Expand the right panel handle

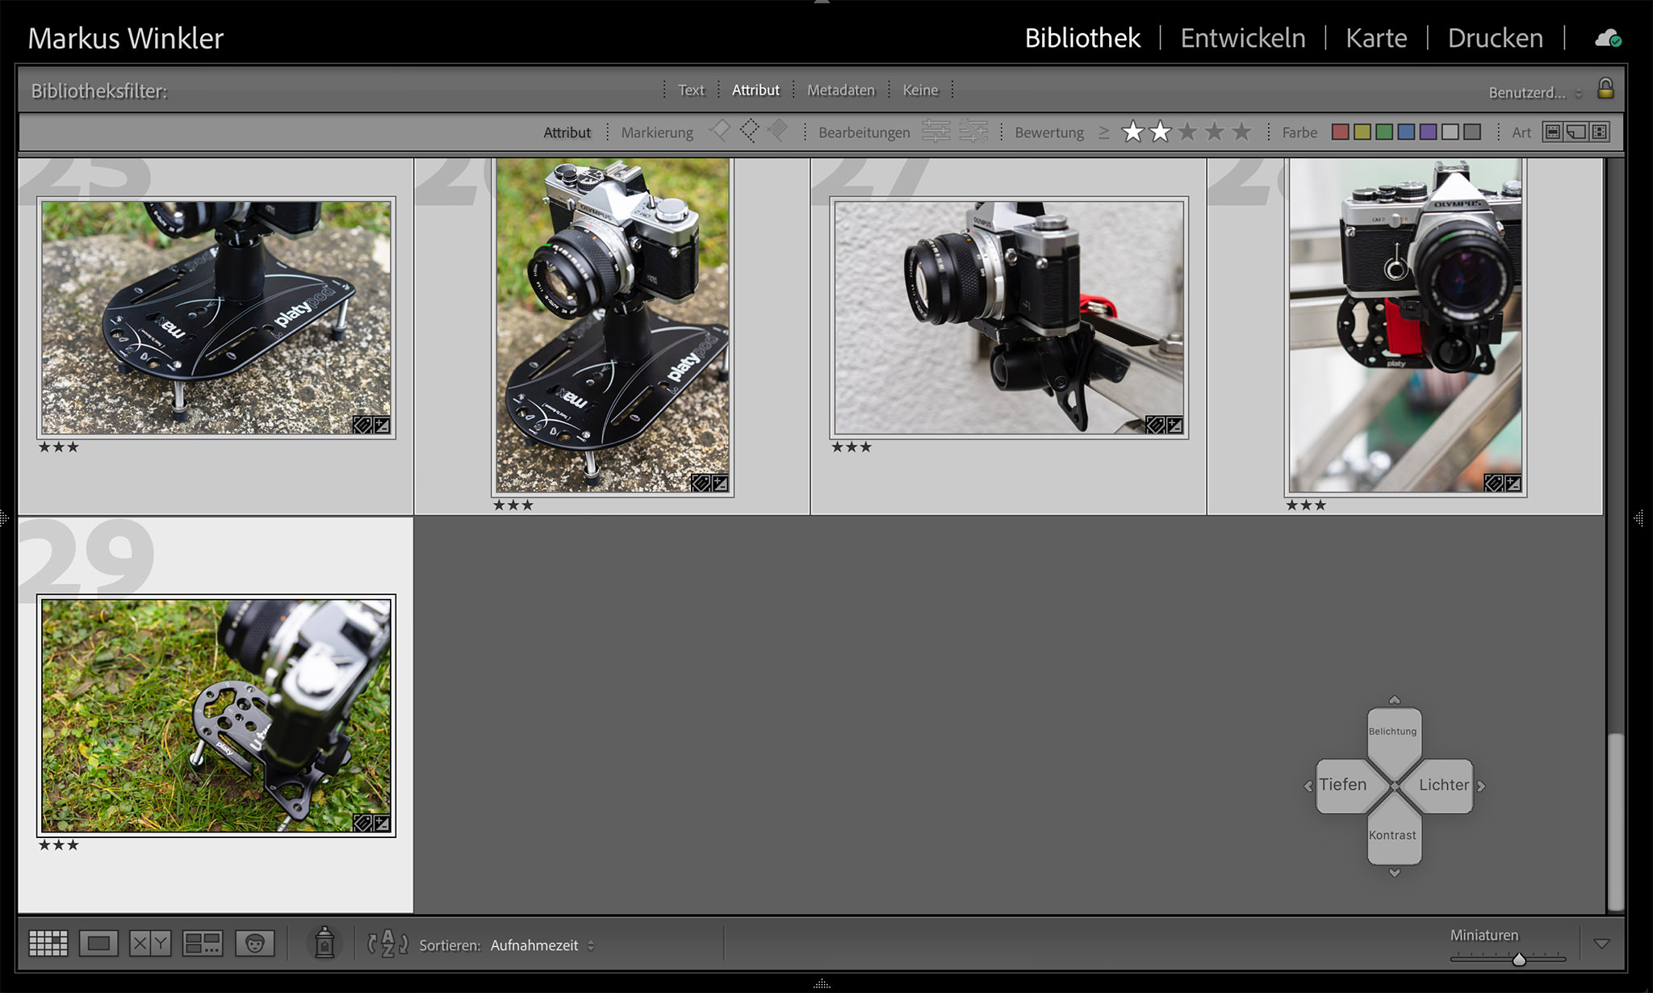(x=1639, y=517)
